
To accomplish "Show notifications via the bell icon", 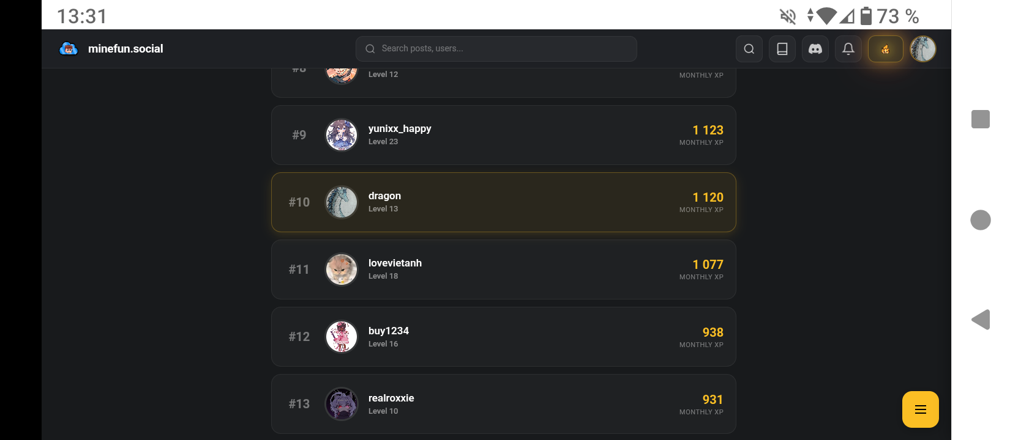I will tap(848, 49).
